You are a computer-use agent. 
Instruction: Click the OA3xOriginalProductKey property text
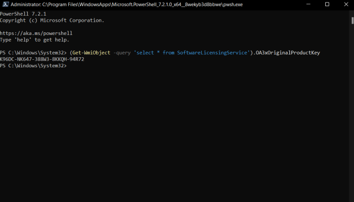pos(288,53)
